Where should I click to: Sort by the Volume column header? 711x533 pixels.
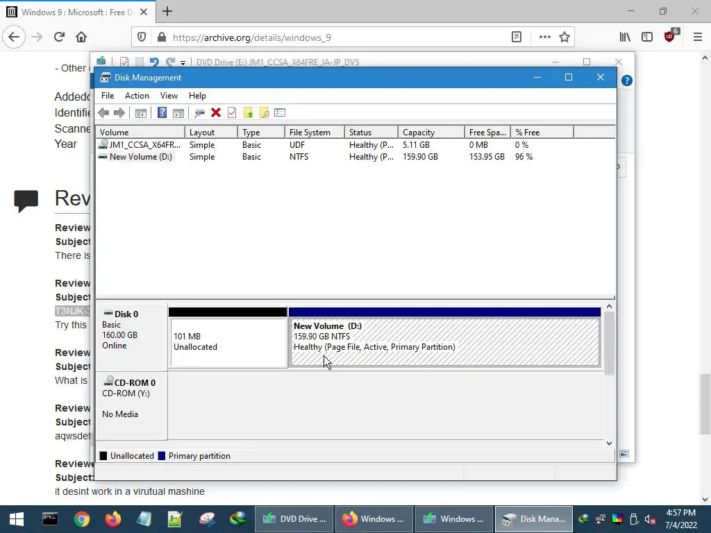(140, 133)
